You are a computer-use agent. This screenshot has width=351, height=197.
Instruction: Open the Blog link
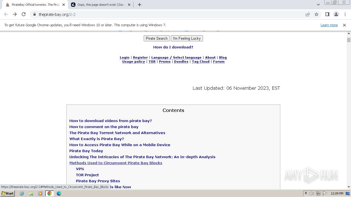[x=223, y=57]
